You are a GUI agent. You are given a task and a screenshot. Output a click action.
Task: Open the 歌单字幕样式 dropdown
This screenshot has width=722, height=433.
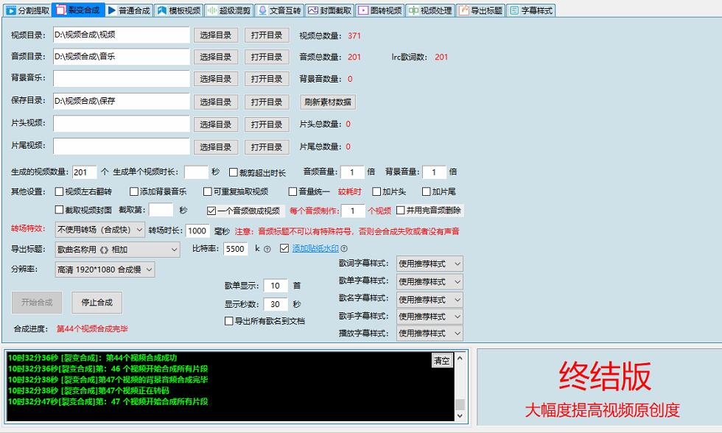429,281
